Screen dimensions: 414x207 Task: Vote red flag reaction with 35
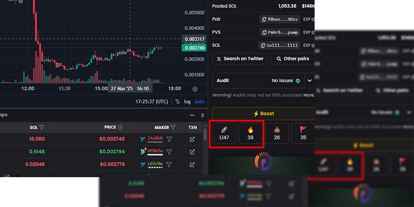click(303, 133)
